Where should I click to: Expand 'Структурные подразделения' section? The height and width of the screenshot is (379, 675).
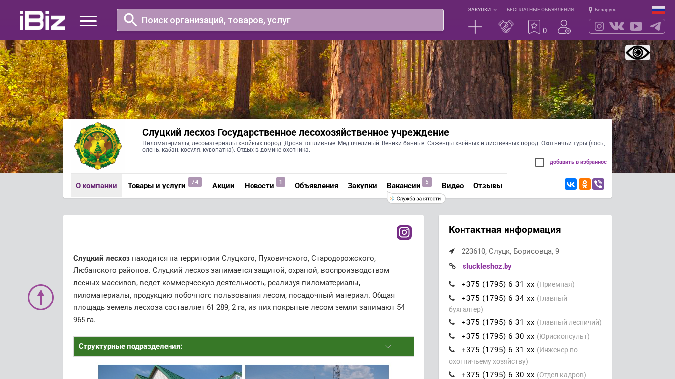coord(243,346)
